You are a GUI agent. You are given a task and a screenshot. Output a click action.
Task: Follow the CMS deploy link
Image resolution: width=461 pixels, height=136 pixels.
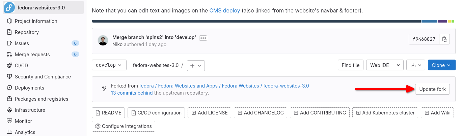[x=224, y=10]
